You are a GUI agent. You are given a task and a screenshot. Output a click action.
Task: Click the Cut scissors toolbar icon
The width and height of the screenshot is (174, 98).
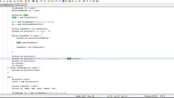point(14,1)
